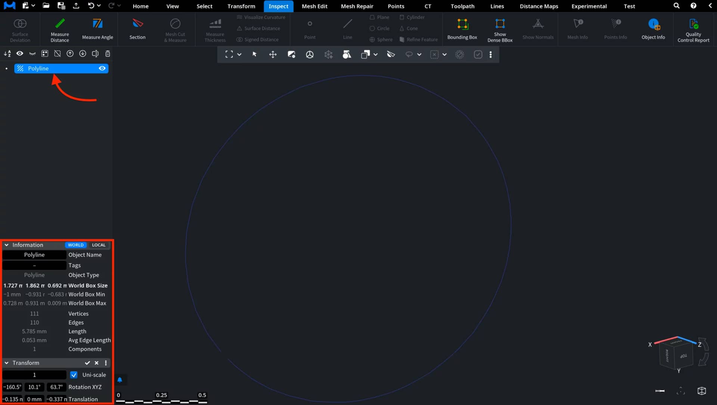Image resolution: width=717 pixels, height=405 pixels.
Task: Select the arrow pointer tool in viewport toolbar
Action: (254, 54)
